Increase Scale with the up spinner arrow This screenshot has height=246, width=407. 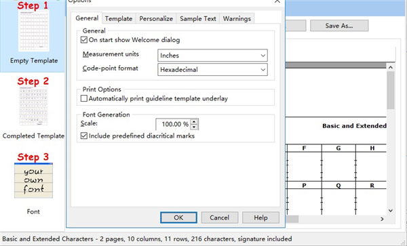194,121
